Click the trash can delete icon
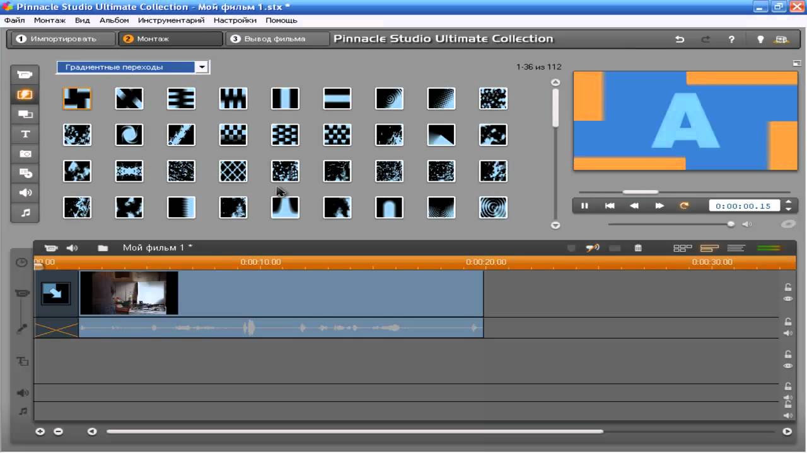807x453 pixels. coord(638,248)
